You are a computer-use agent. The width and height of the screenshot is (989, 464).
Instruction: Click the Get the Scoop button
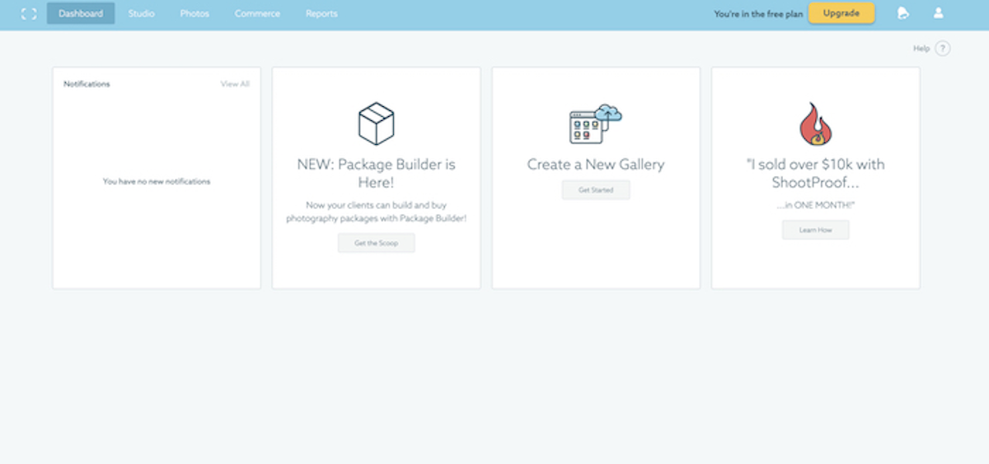[377, 244]
